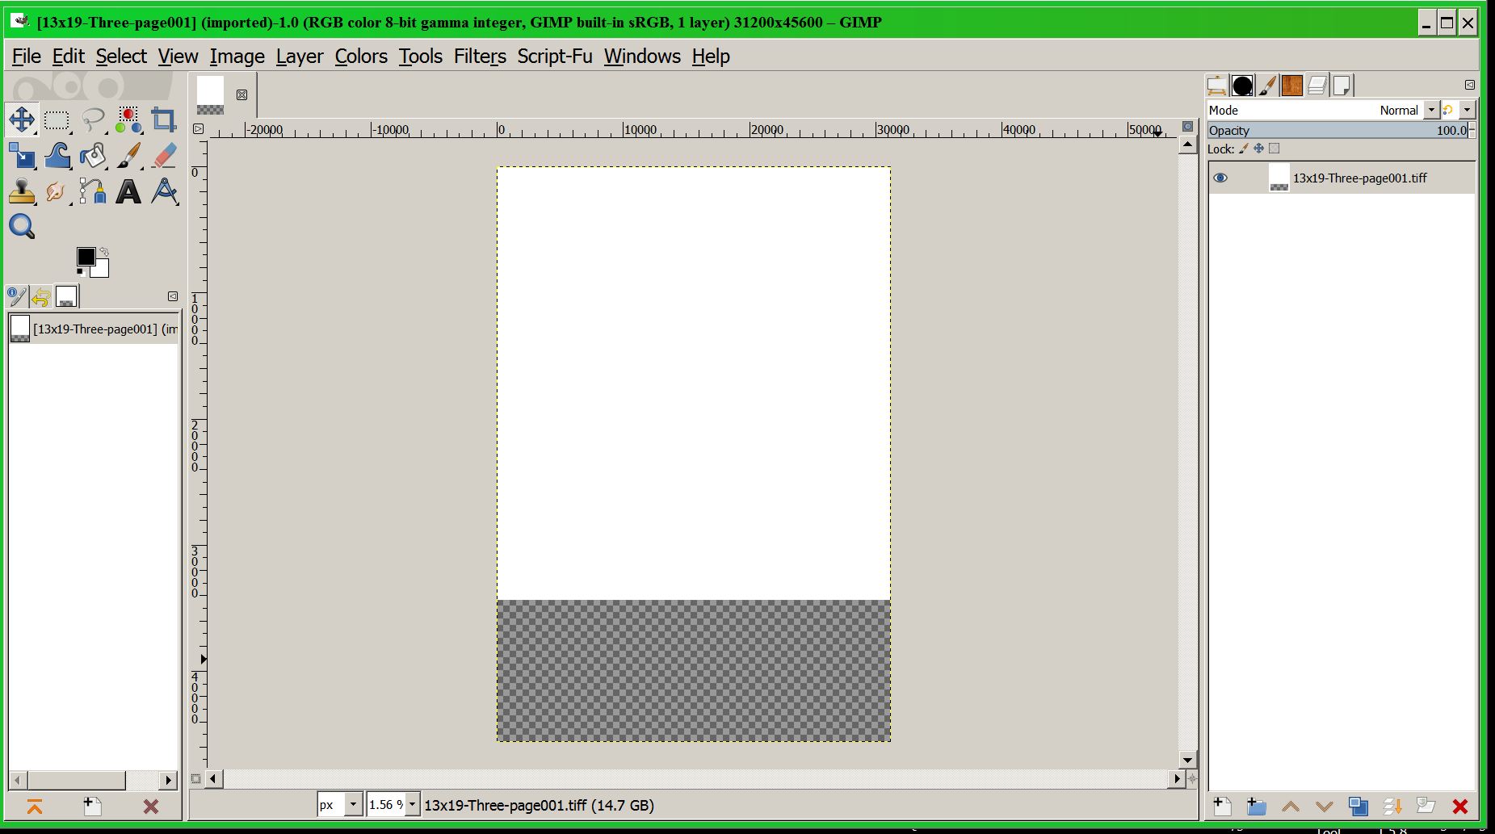Merge the layer down
This screenshot has height=834, width=1495.
tap(1392, 806)
